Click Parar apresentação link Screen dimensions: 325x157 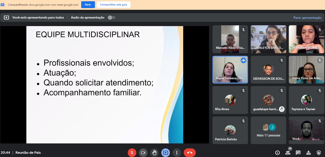307,18
